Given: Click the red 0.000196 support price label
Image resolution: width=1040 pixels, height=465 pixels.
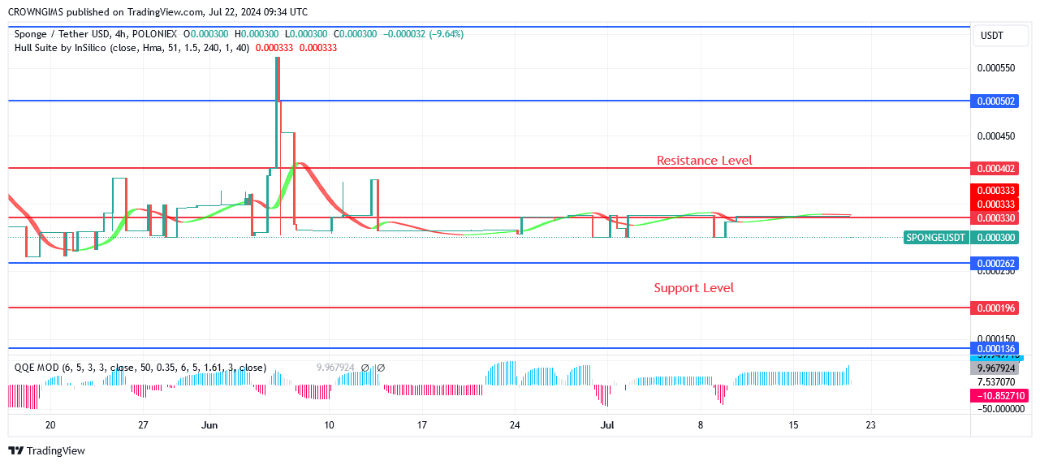Looking at the screenshot, I should pyautogui.click(x=999, y=308).
